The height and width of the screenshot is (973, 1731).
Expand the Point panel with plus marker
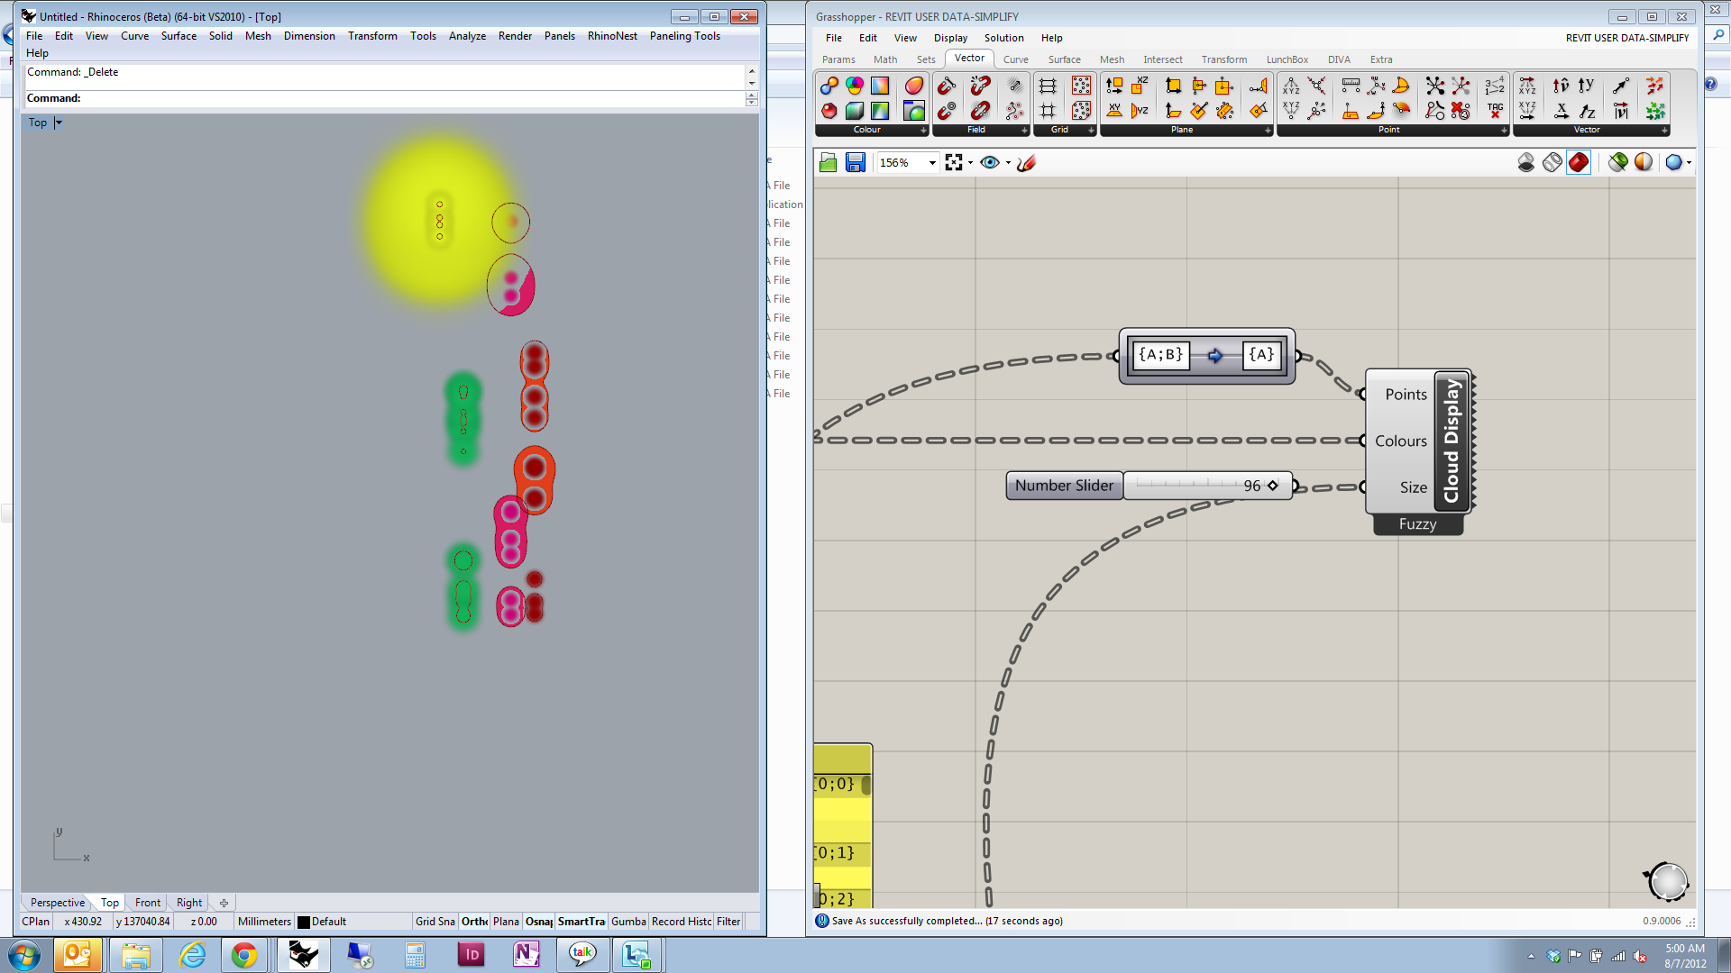(x=1504, y=131)
